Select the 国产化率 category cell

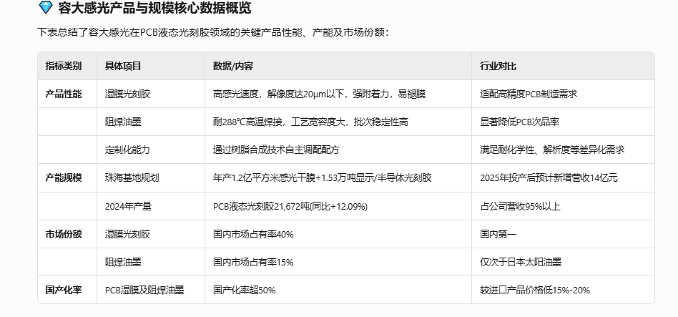tap(64, 291)
